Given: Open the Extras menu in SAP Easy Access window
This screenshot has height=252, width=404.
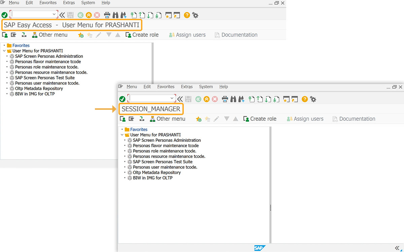Looking at the screenshot, I should tap(69, 3).
